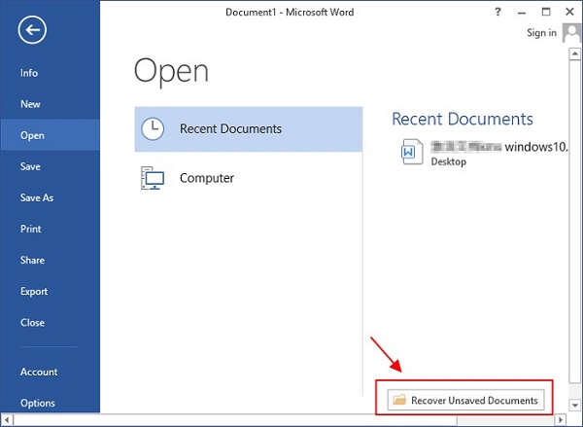
Task: Choose Save from the left menu
Action: pyautogui.click(x=30, y=166)
